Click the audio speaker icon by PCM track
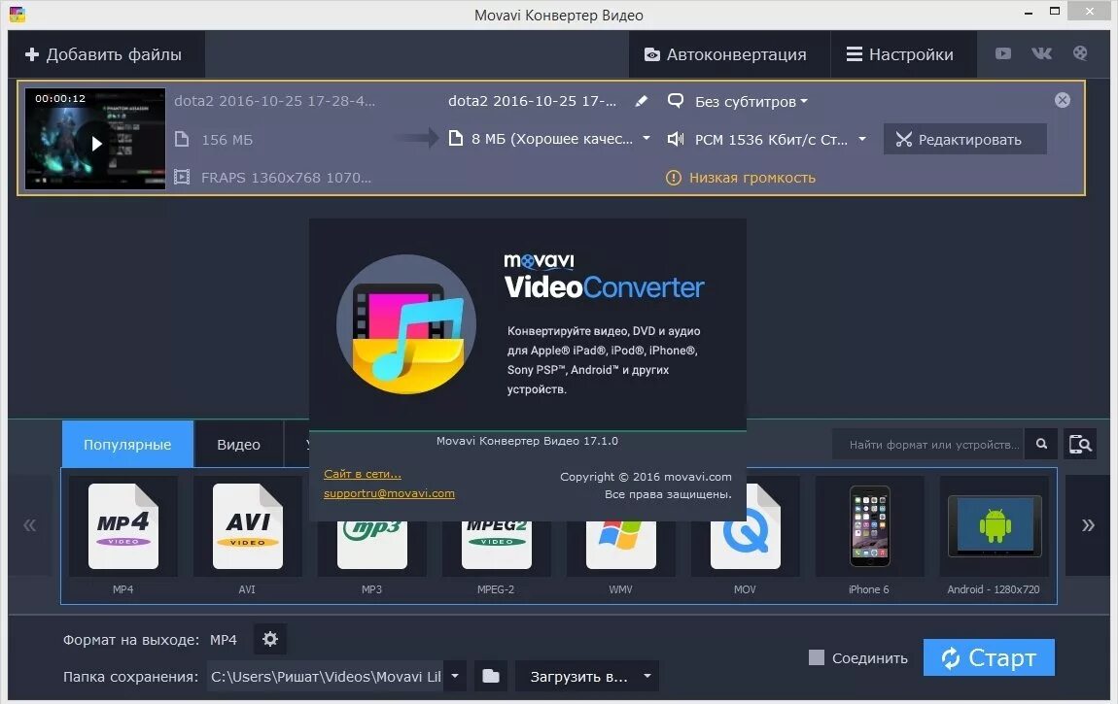The image size is (1118, 704). (x=676, y=139)
